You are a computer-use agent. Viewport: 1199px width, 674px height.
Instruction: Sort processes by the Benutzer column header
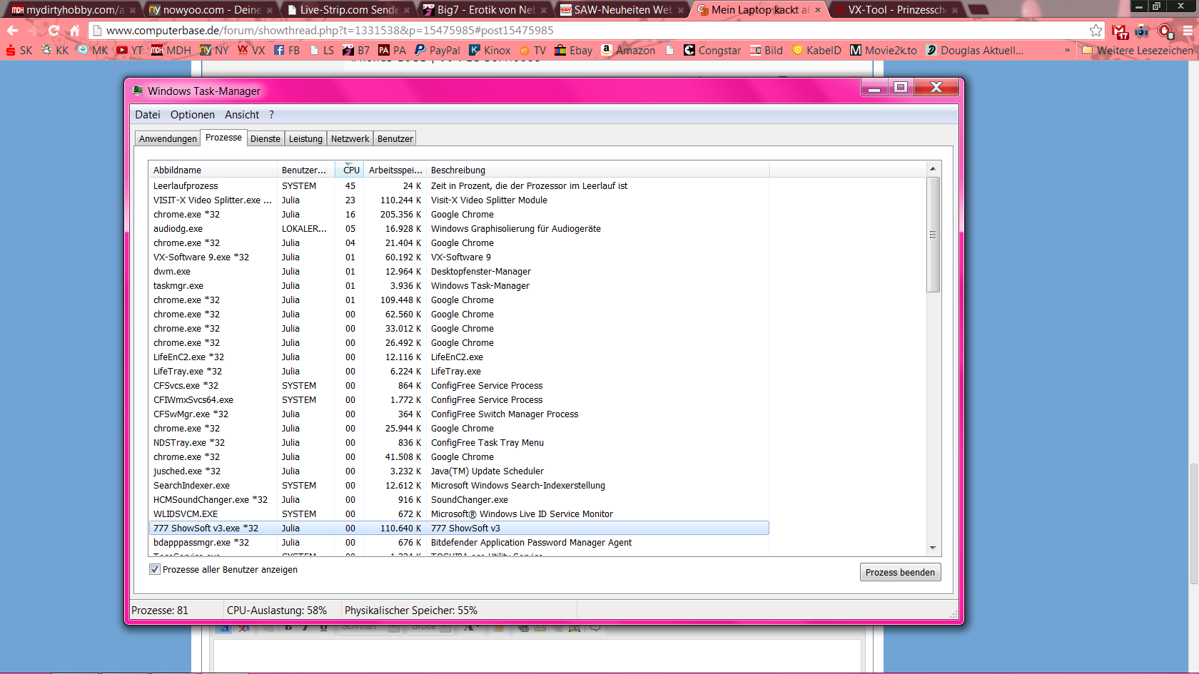[305, 170]
